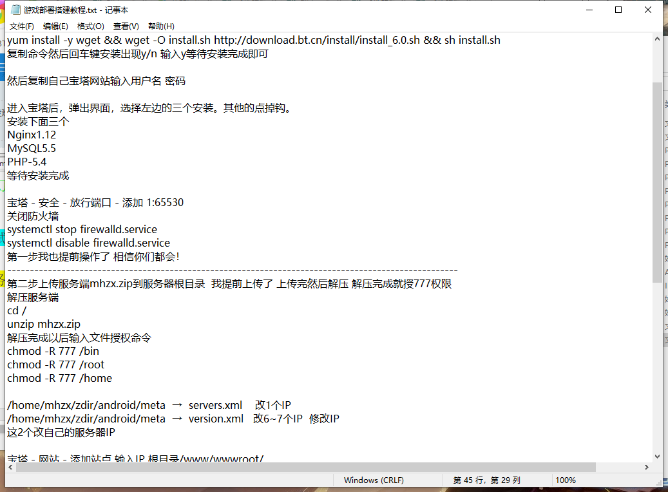Click the Notepad icon in title bar
This screenshot has width=668, height=492.
point(15,10)
